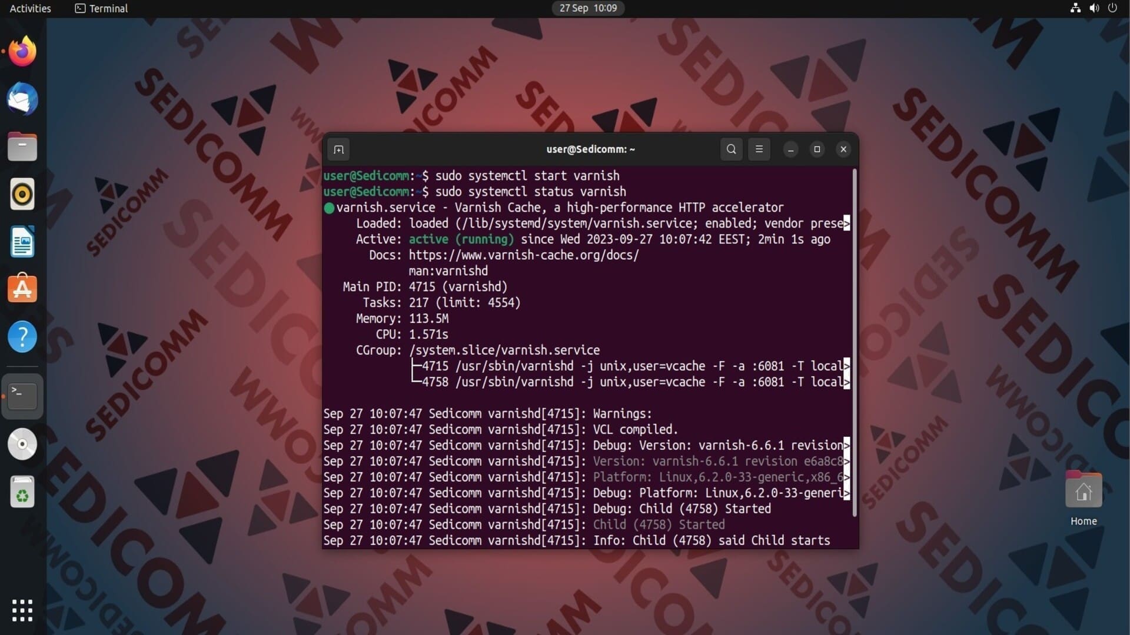The height and width of the screenshot is (635, 1130).
Task: Maximize the terminal window
Action: pos(817,149)
